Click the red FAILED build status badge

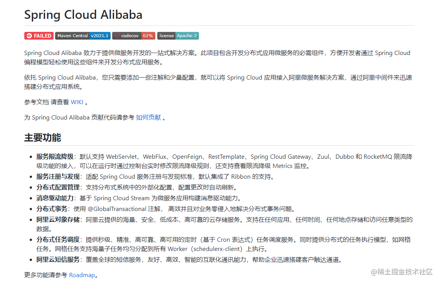tap(39, 36)
